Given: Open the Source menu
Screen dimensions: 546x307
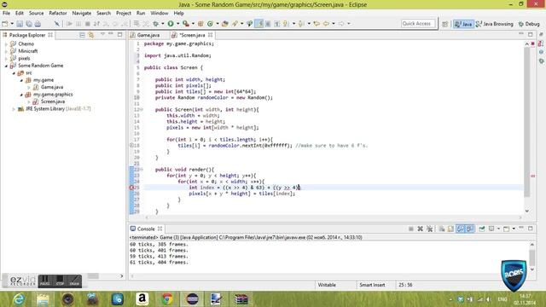Looking at the screenshot, I should coord(36,14).
